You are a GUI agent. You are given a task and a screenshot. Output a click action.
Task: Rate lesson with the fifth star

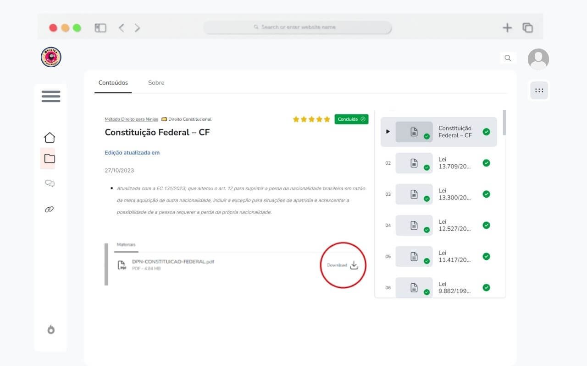(327, 119)
